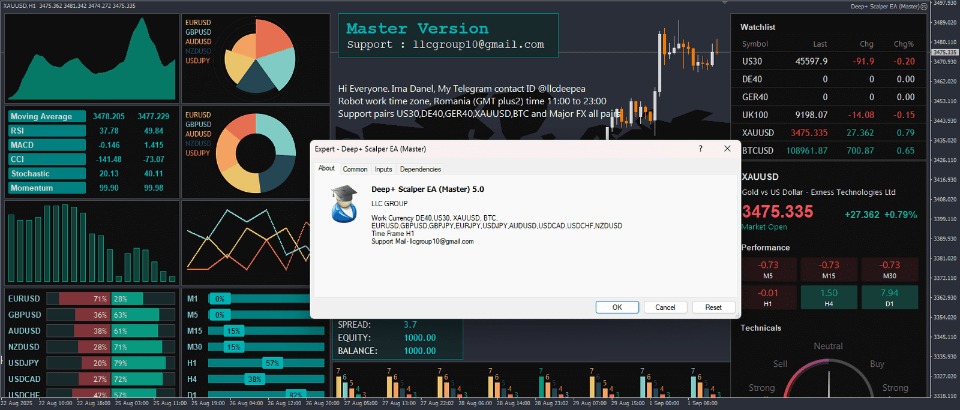Image resolution: width=960 pixels, height=410 pixels.
Task: Click the M30 performance tile
Action: pos(889,270)
